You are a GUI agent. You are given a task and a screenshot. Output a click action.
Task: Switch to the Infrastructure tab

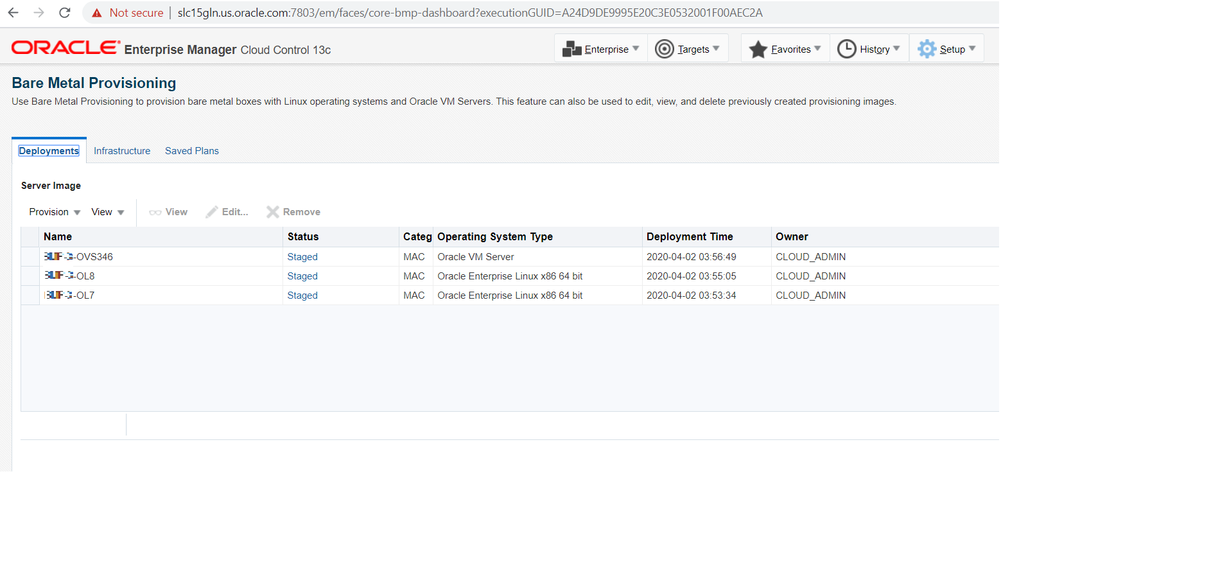pos(122,151)
